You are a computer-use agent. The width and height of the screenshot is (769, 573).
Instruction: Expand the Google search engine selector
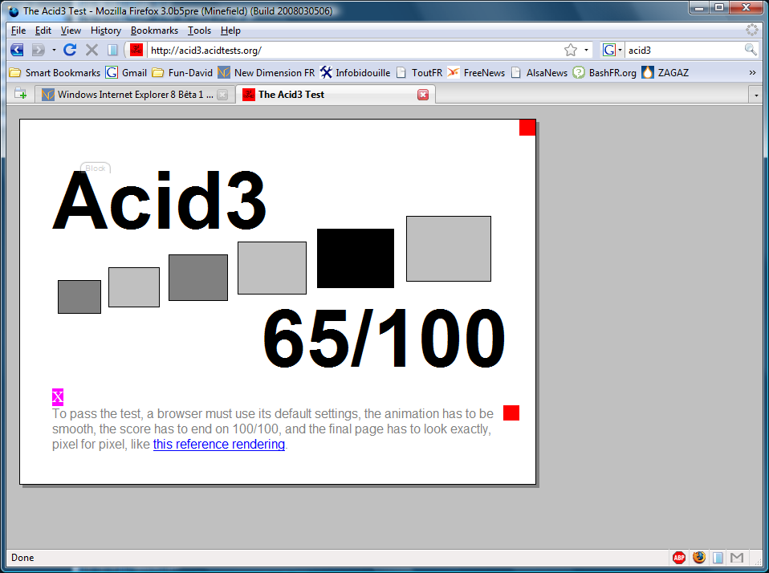(x=613, y=50)
